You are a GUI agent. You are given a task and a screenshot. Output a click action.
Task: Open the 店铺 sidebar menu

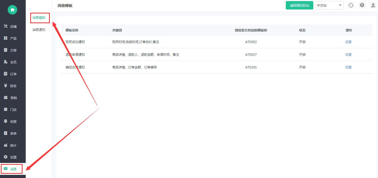click(13, 26)
